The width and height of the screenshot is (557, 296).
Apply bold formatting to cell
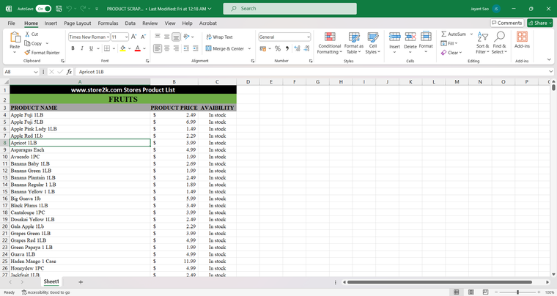[x=73, y=48]
